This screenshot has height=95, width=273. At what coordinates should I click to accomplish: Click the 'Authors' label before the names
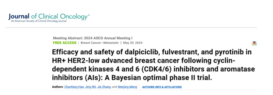click(57, 87)
